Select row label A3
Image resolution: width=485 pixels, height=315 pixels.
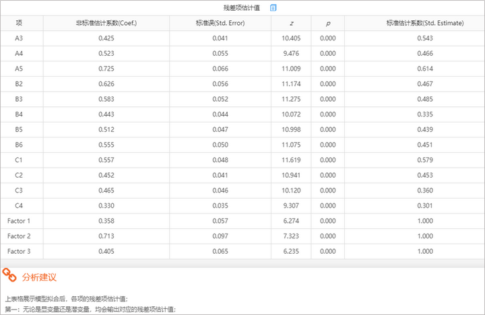[19, 38]
